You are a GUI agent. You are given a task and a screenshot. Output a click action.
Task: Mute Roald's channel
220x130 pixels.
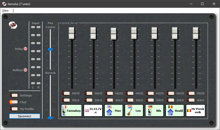(170, 93)
